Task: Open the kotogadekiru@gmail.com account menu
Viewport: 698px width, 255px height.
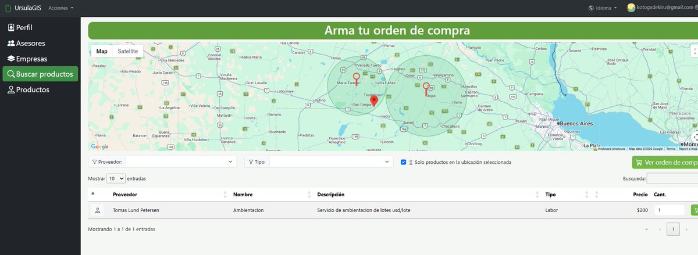Action: (665, 8)
